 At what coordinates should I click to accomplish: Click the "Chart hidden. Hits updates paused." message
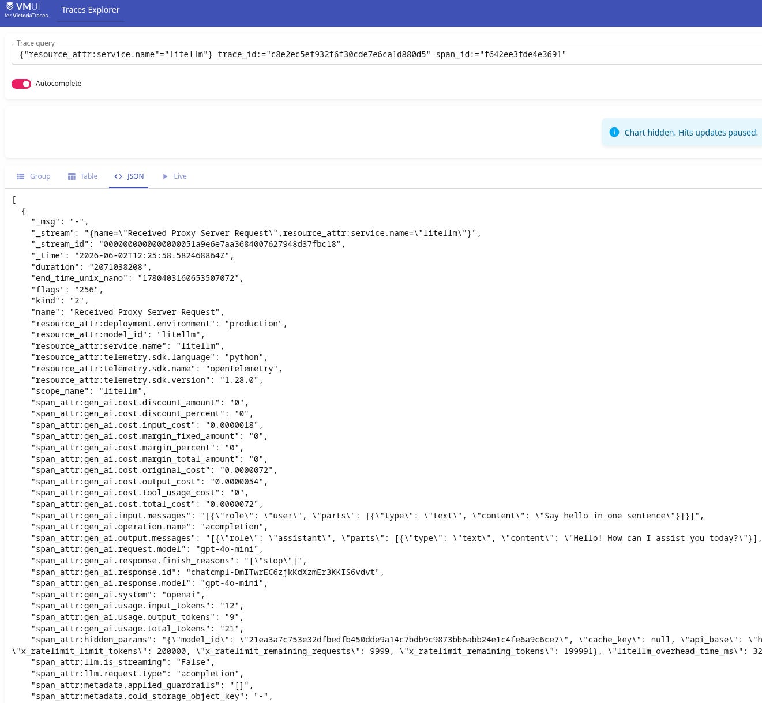coord(691,133)
